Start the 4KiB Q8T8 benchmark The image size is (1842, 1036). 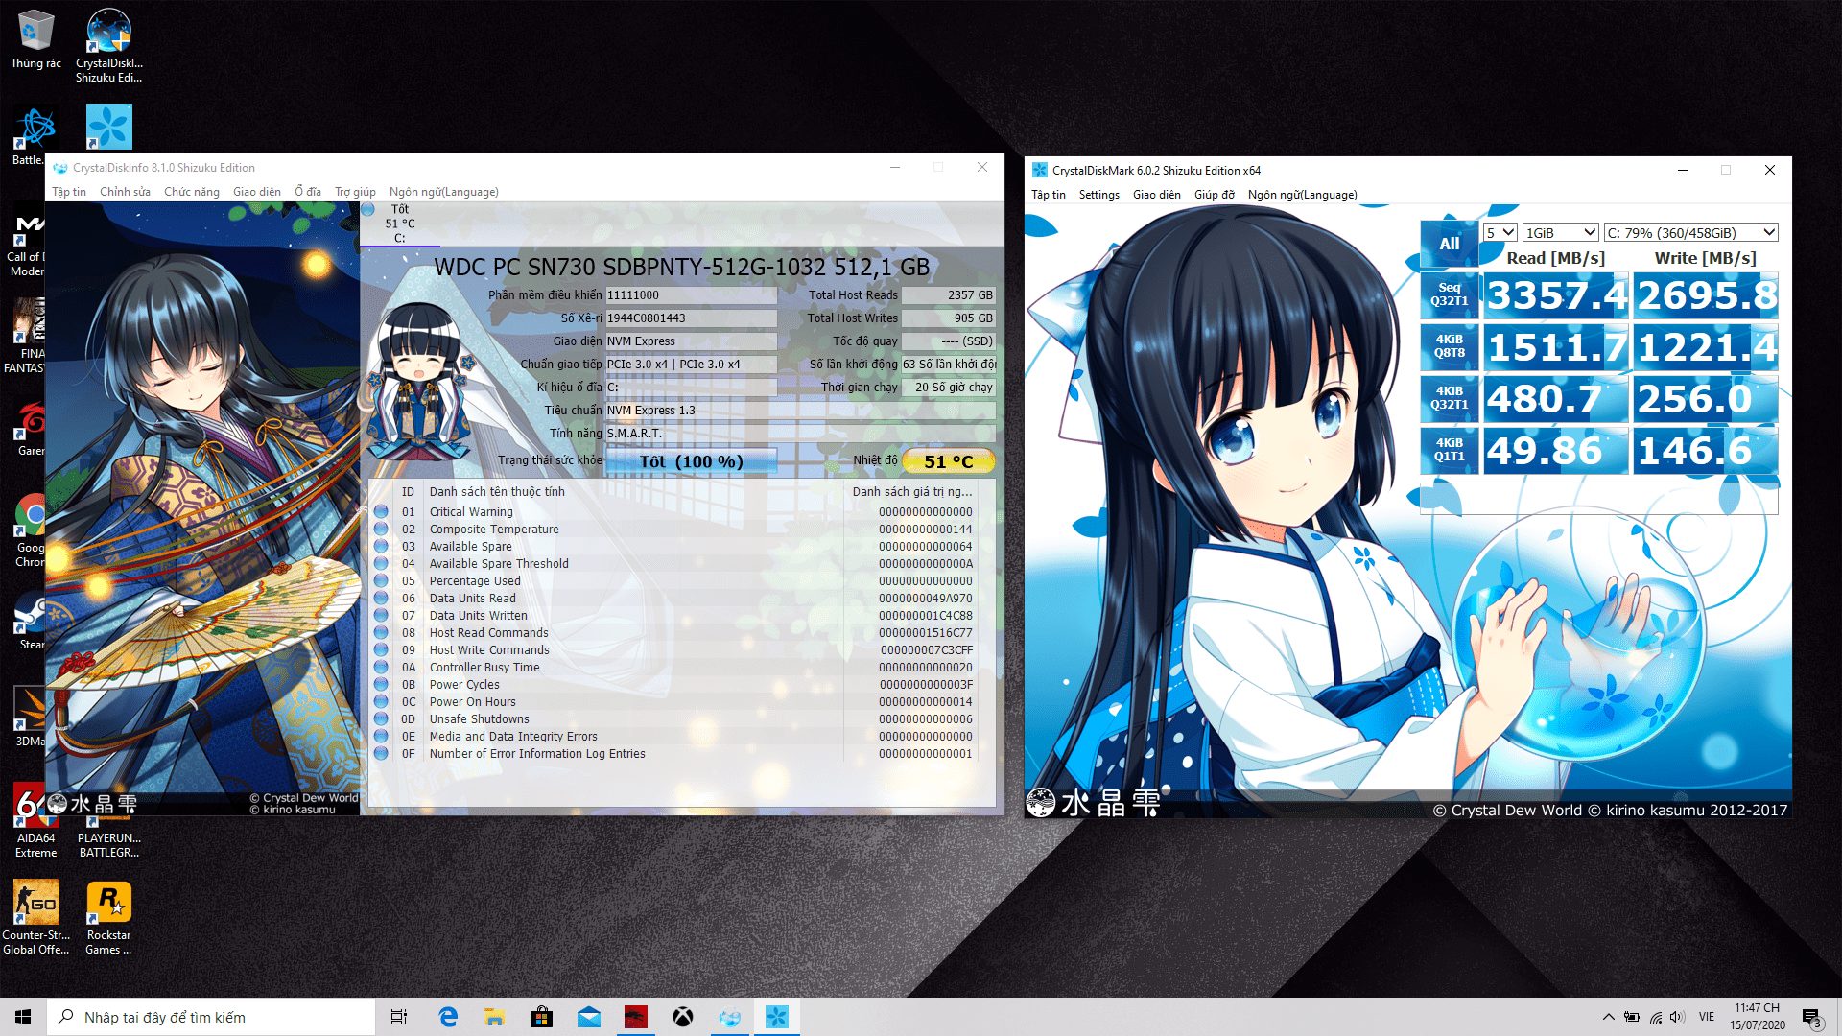[x=1449, y=346]
